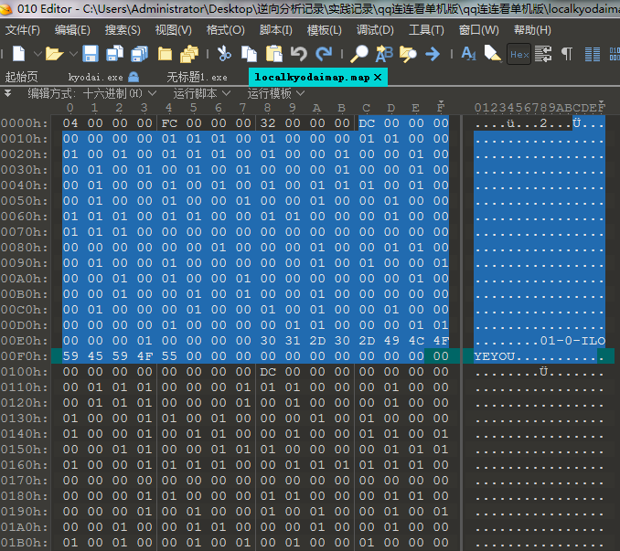Click the 01-0-ILO ASCII text
The height and width of the screenshot is (551, 620).
pos(572,341)
